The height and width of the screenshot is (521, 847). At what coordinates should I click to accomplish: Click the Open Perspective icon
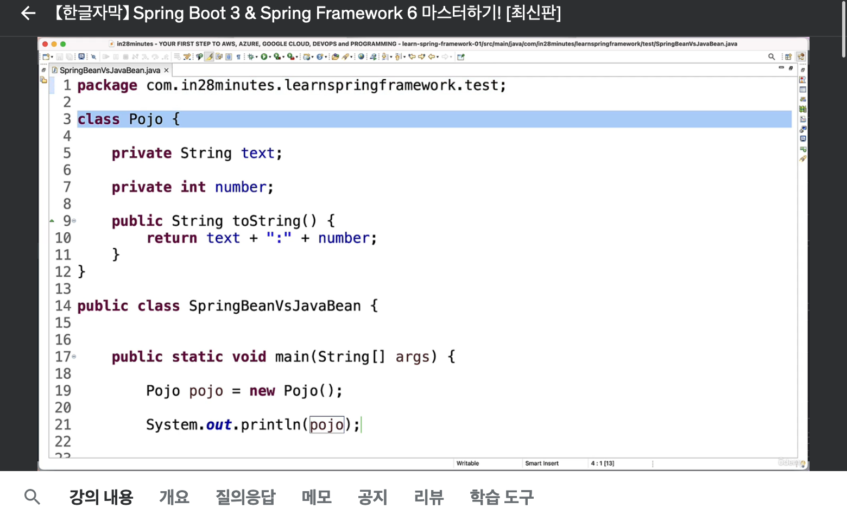coord(788,56)
